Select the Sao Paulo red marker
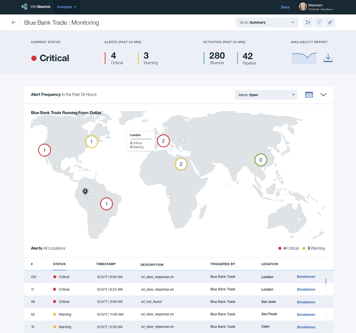Viewport: 356px width, 333px height. tap(106, 204)
